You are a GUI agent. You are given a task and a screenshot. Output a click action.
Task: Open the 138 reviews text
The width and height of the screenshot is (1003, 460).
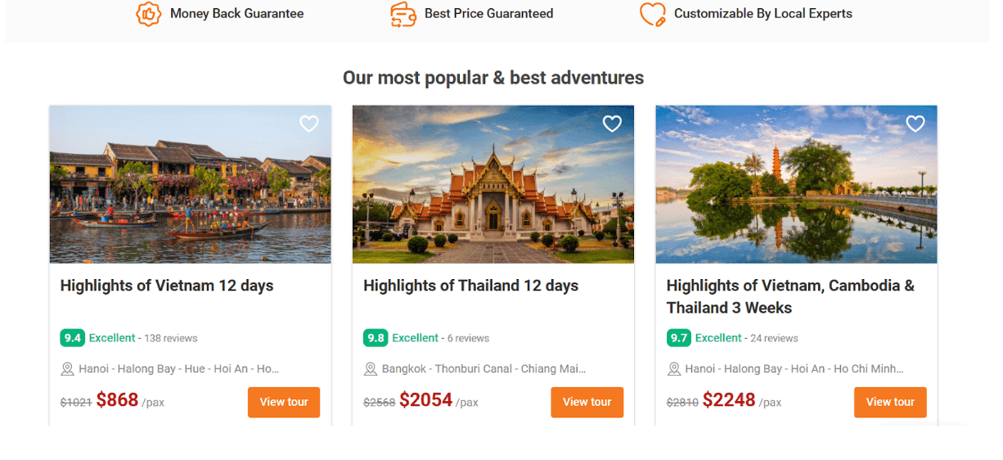[171, 338]
